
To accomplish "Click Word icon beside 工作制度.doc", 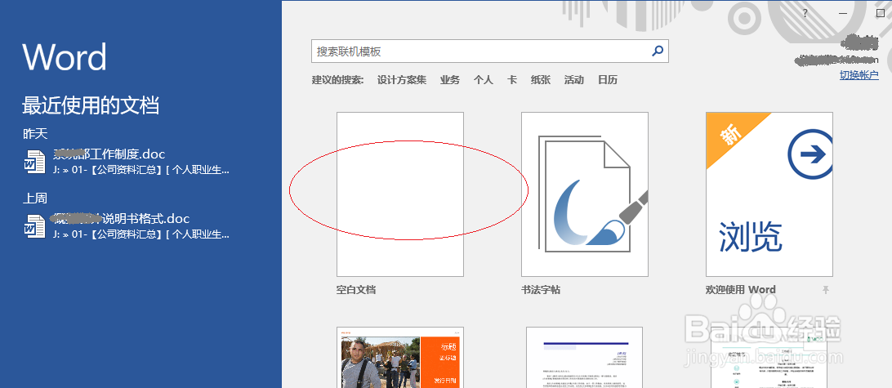I will (34, 162).
